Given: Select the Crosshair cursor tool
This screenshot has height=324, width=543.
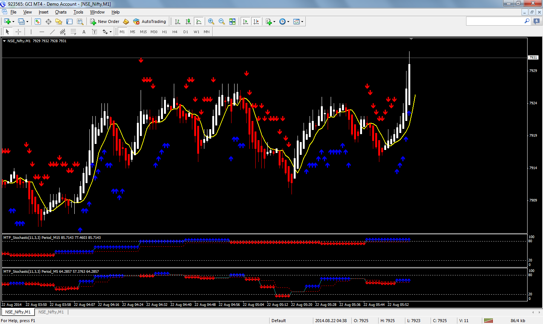Looking at the screenshot, I should coord(18,32).
